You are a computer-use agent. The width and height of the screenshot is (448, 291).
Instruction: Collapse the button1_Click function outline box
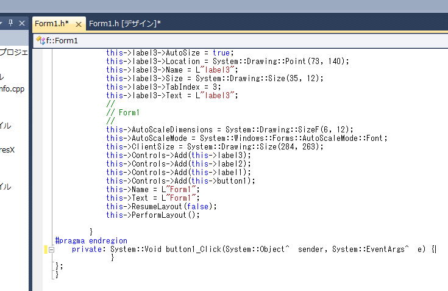click(52, 250)
